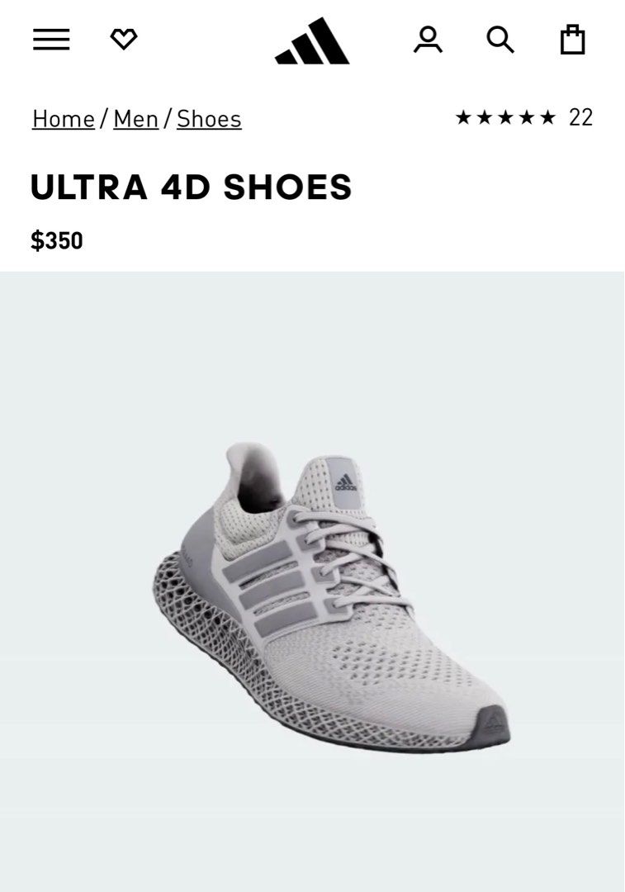The image size is (625, 892).
Task: Go to Shoes breadcrumb category
Action: (209, 119)
